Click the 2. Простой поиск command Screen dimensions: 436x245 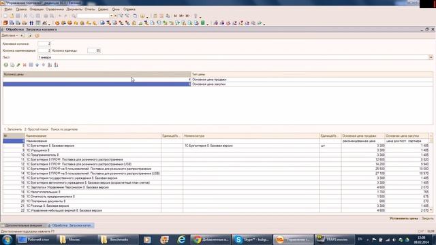(36, 129)
